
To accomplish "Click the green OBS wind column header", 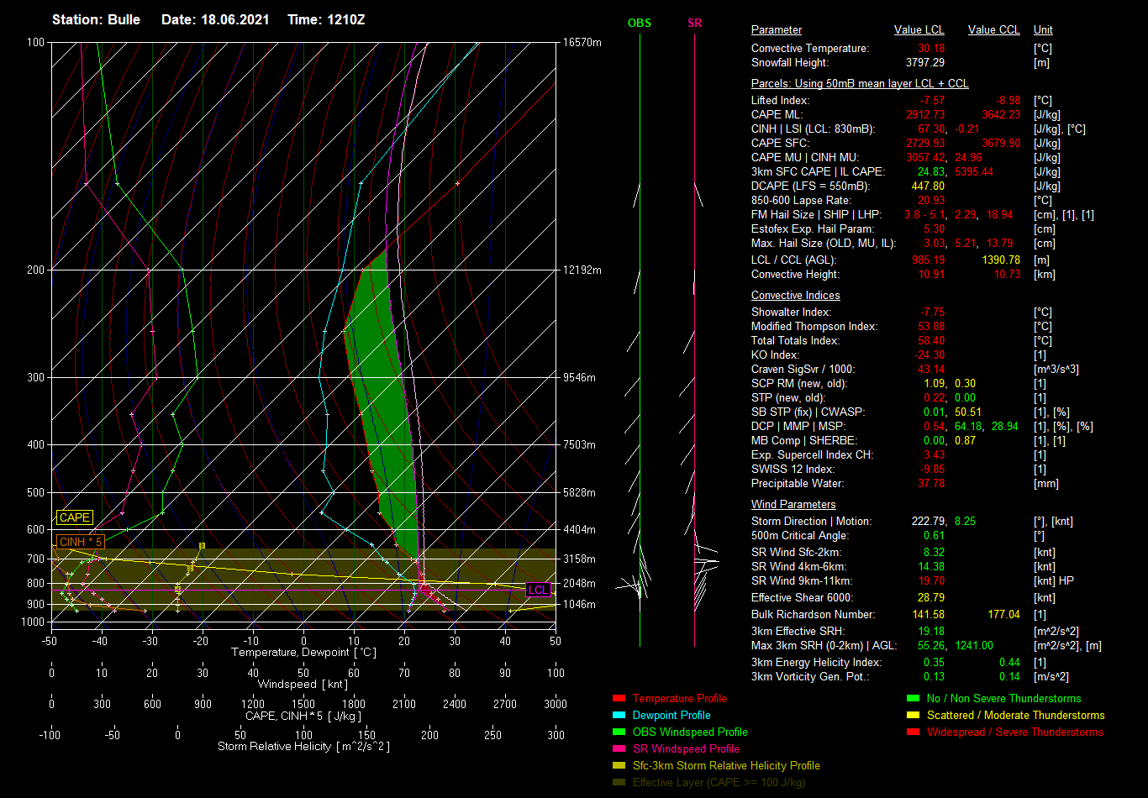I will pyautogui.click(x=639, y=24).
